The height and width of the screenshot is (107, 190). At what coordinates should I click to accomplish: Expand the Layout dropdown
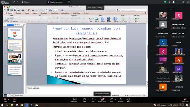pos(15,18)
